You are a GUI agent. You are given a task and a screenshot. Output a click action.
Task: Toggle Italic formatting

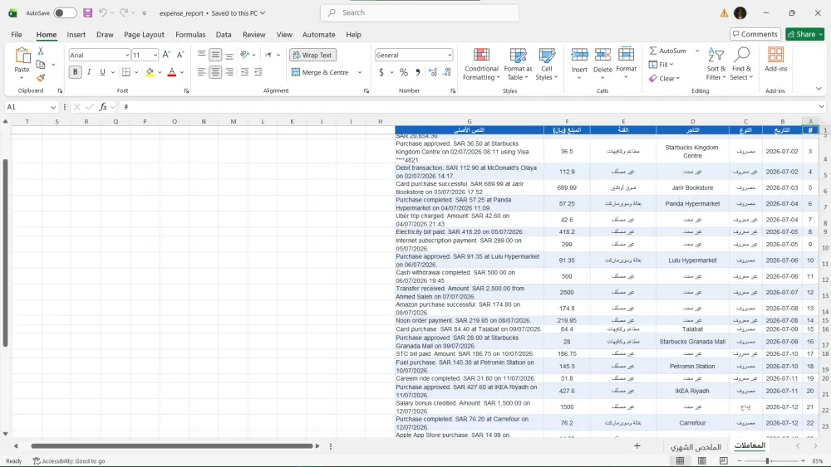coord(89,72)
